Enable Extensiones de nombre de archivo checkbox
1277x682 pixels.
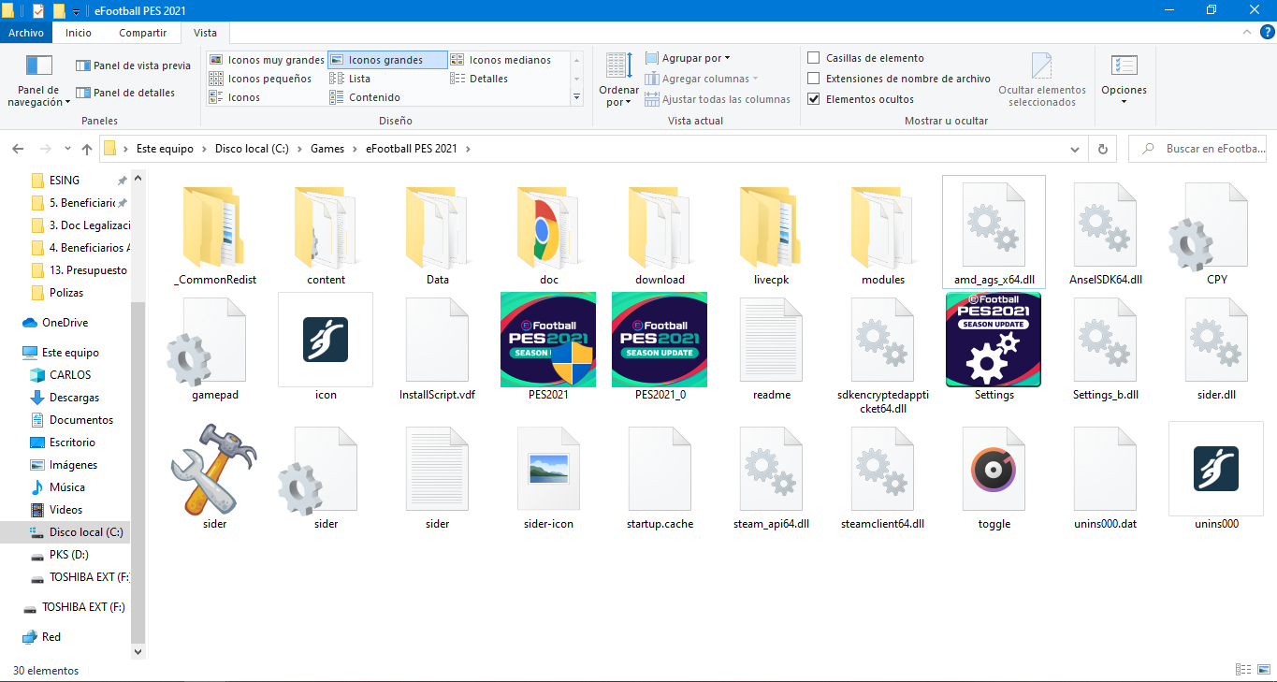pos(814,79)
